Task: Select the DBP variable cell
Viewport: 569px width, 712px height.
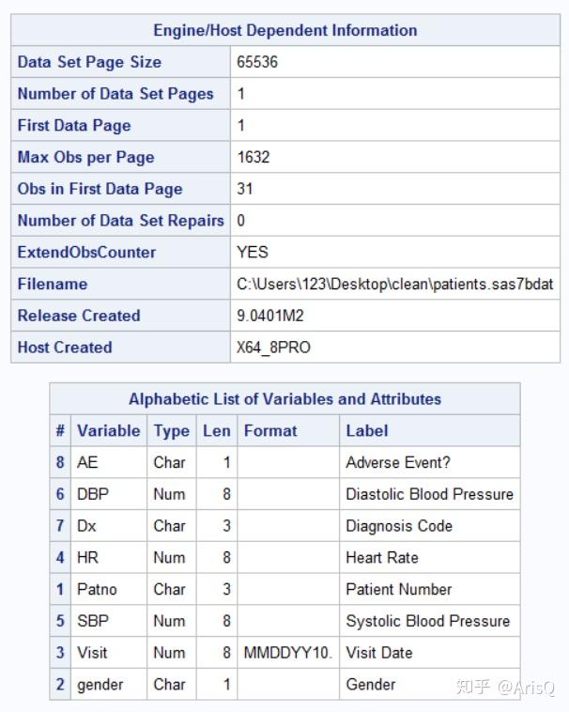Action: [92, 494]
